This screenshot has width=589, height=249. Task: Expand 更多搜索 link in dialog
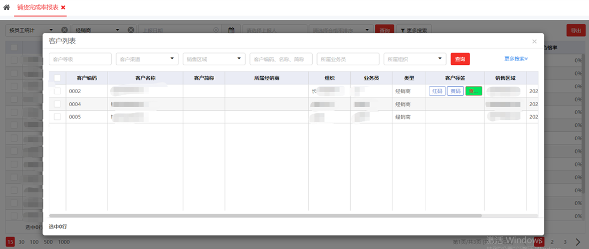tap(516, 59)
